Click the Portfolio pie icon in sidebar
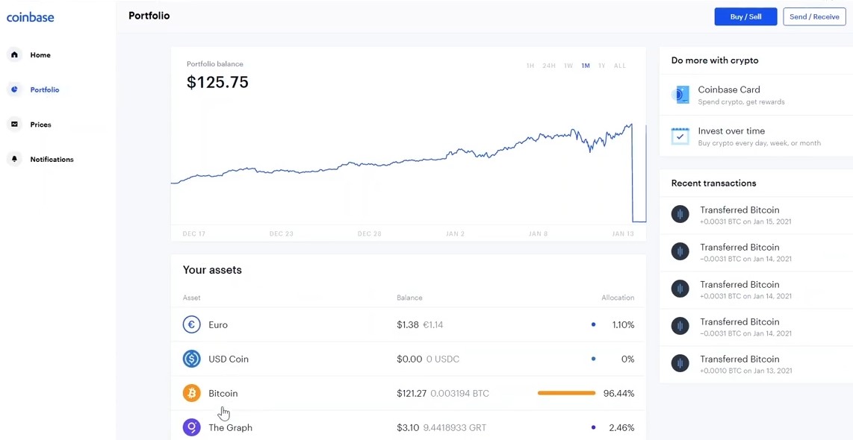This screenshot has height=440, width=853. tap(14, 89)
